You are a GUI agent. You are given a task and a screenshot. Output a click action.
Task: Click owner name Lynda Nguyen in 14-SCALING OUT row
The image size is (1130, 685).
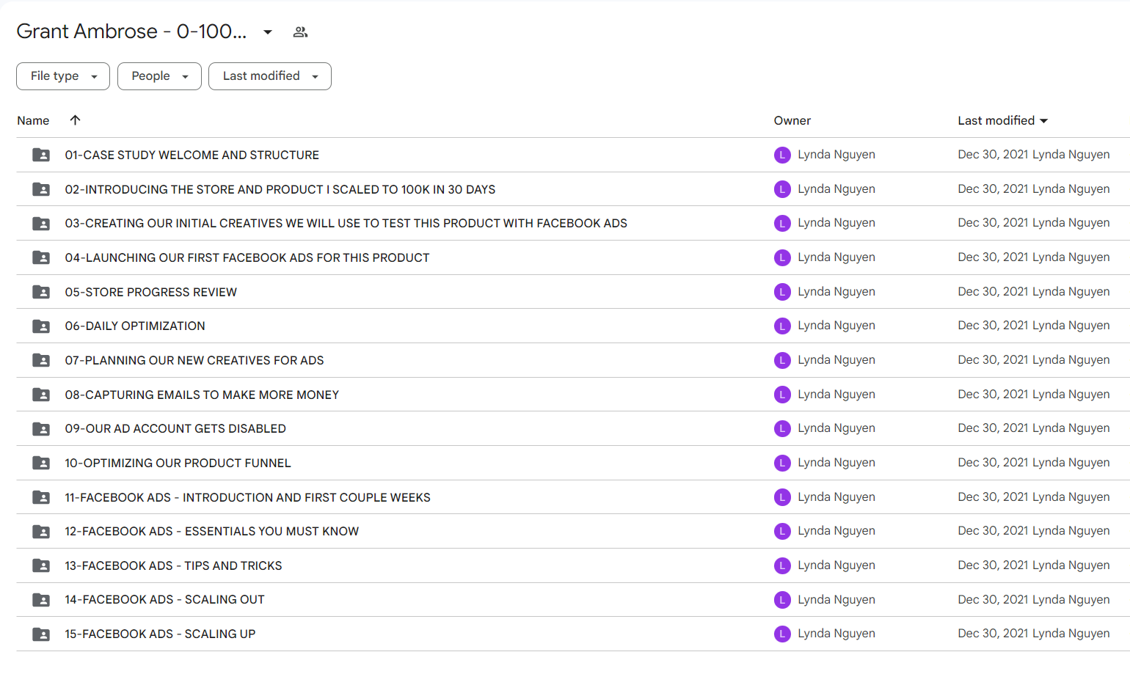click(x=836, y=599)
